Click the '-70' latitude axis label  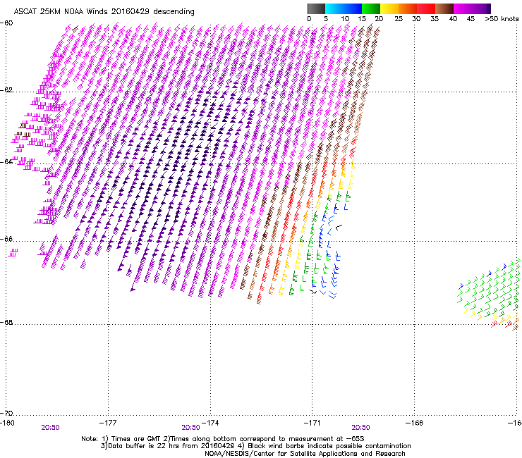(x=6, y=413)
